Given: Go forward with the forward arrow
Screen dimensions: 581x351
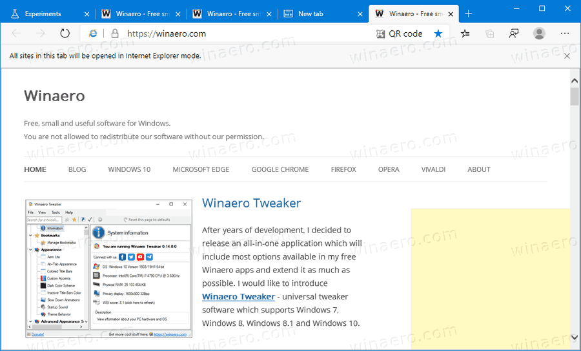Looking at the screenshot, I should click(x=41, y=33).
